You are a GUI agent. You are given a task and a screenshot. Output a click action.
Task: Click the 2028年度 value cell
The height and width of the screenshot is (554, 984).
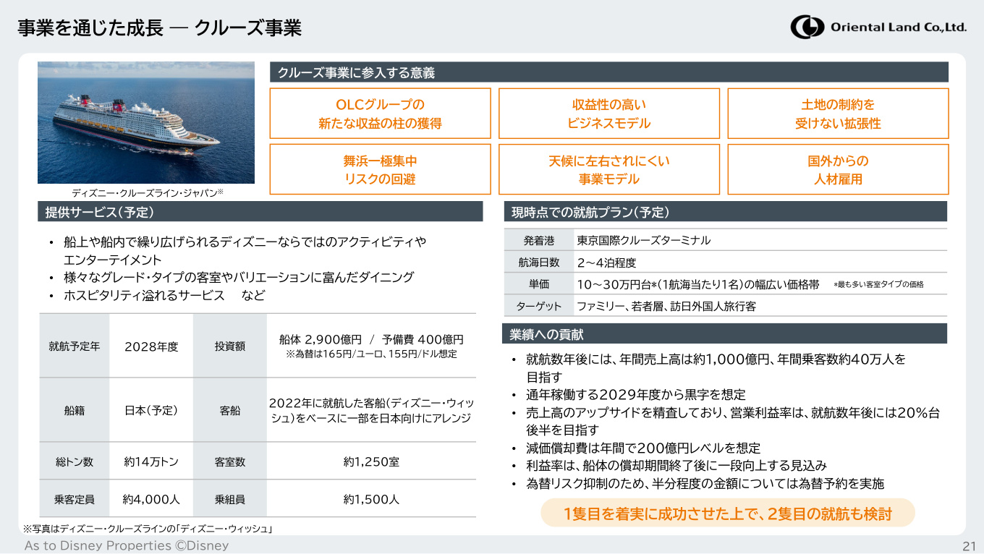tap(151, 346)
